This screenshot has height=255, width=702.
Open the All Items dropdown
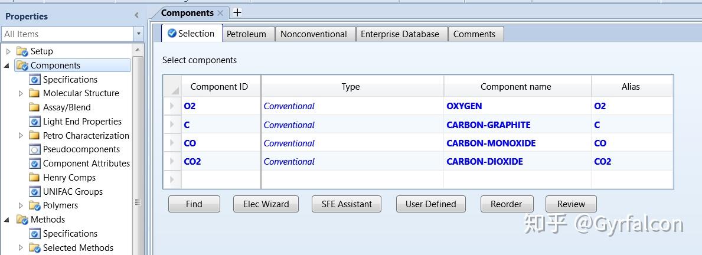138,34
